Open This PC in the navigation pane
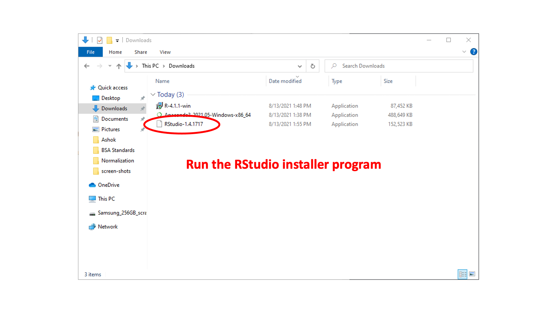This screenshot has height=313, width=557. [106, 199]
